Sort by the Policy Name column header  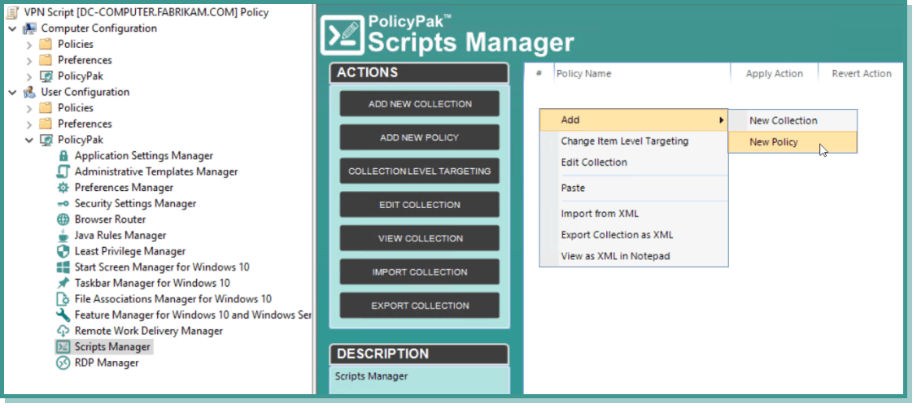pos(642,74)
